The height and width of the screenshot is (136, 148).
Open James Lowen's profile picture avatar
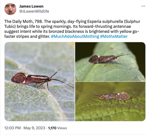(x=10, y=9)
